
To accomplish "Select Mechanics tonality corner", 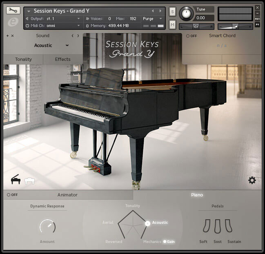I will click(152, 242).
